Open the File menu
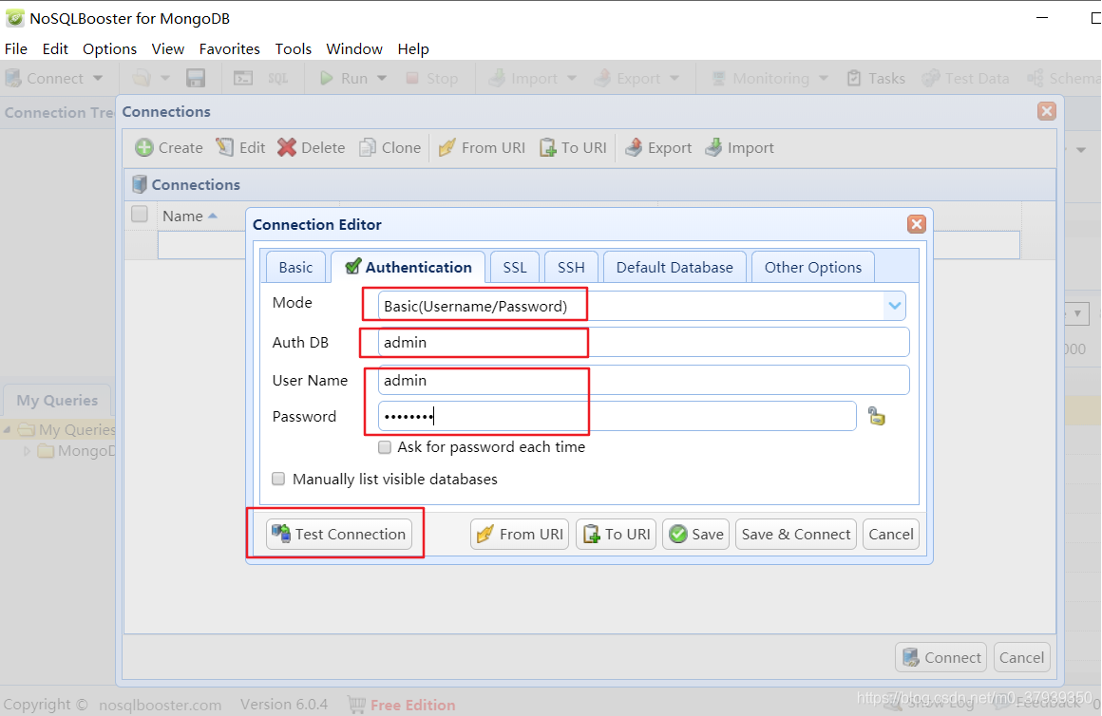This screenshot has height=716, width=1102. [x=16, y=48]
